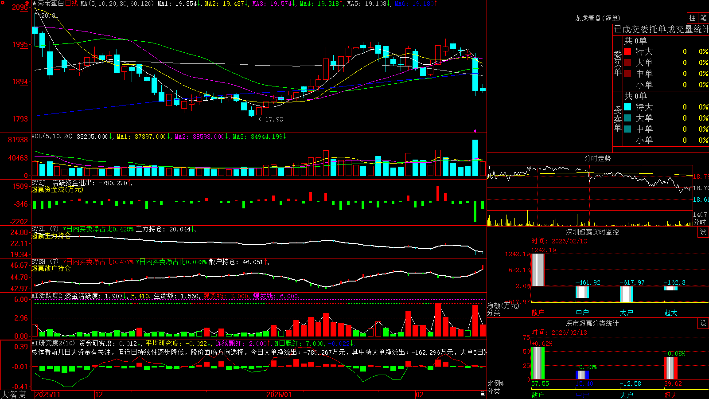Click the teal 中单 sell order swatch
Viewport: 709px width, 399px height.
pos(627,129)
